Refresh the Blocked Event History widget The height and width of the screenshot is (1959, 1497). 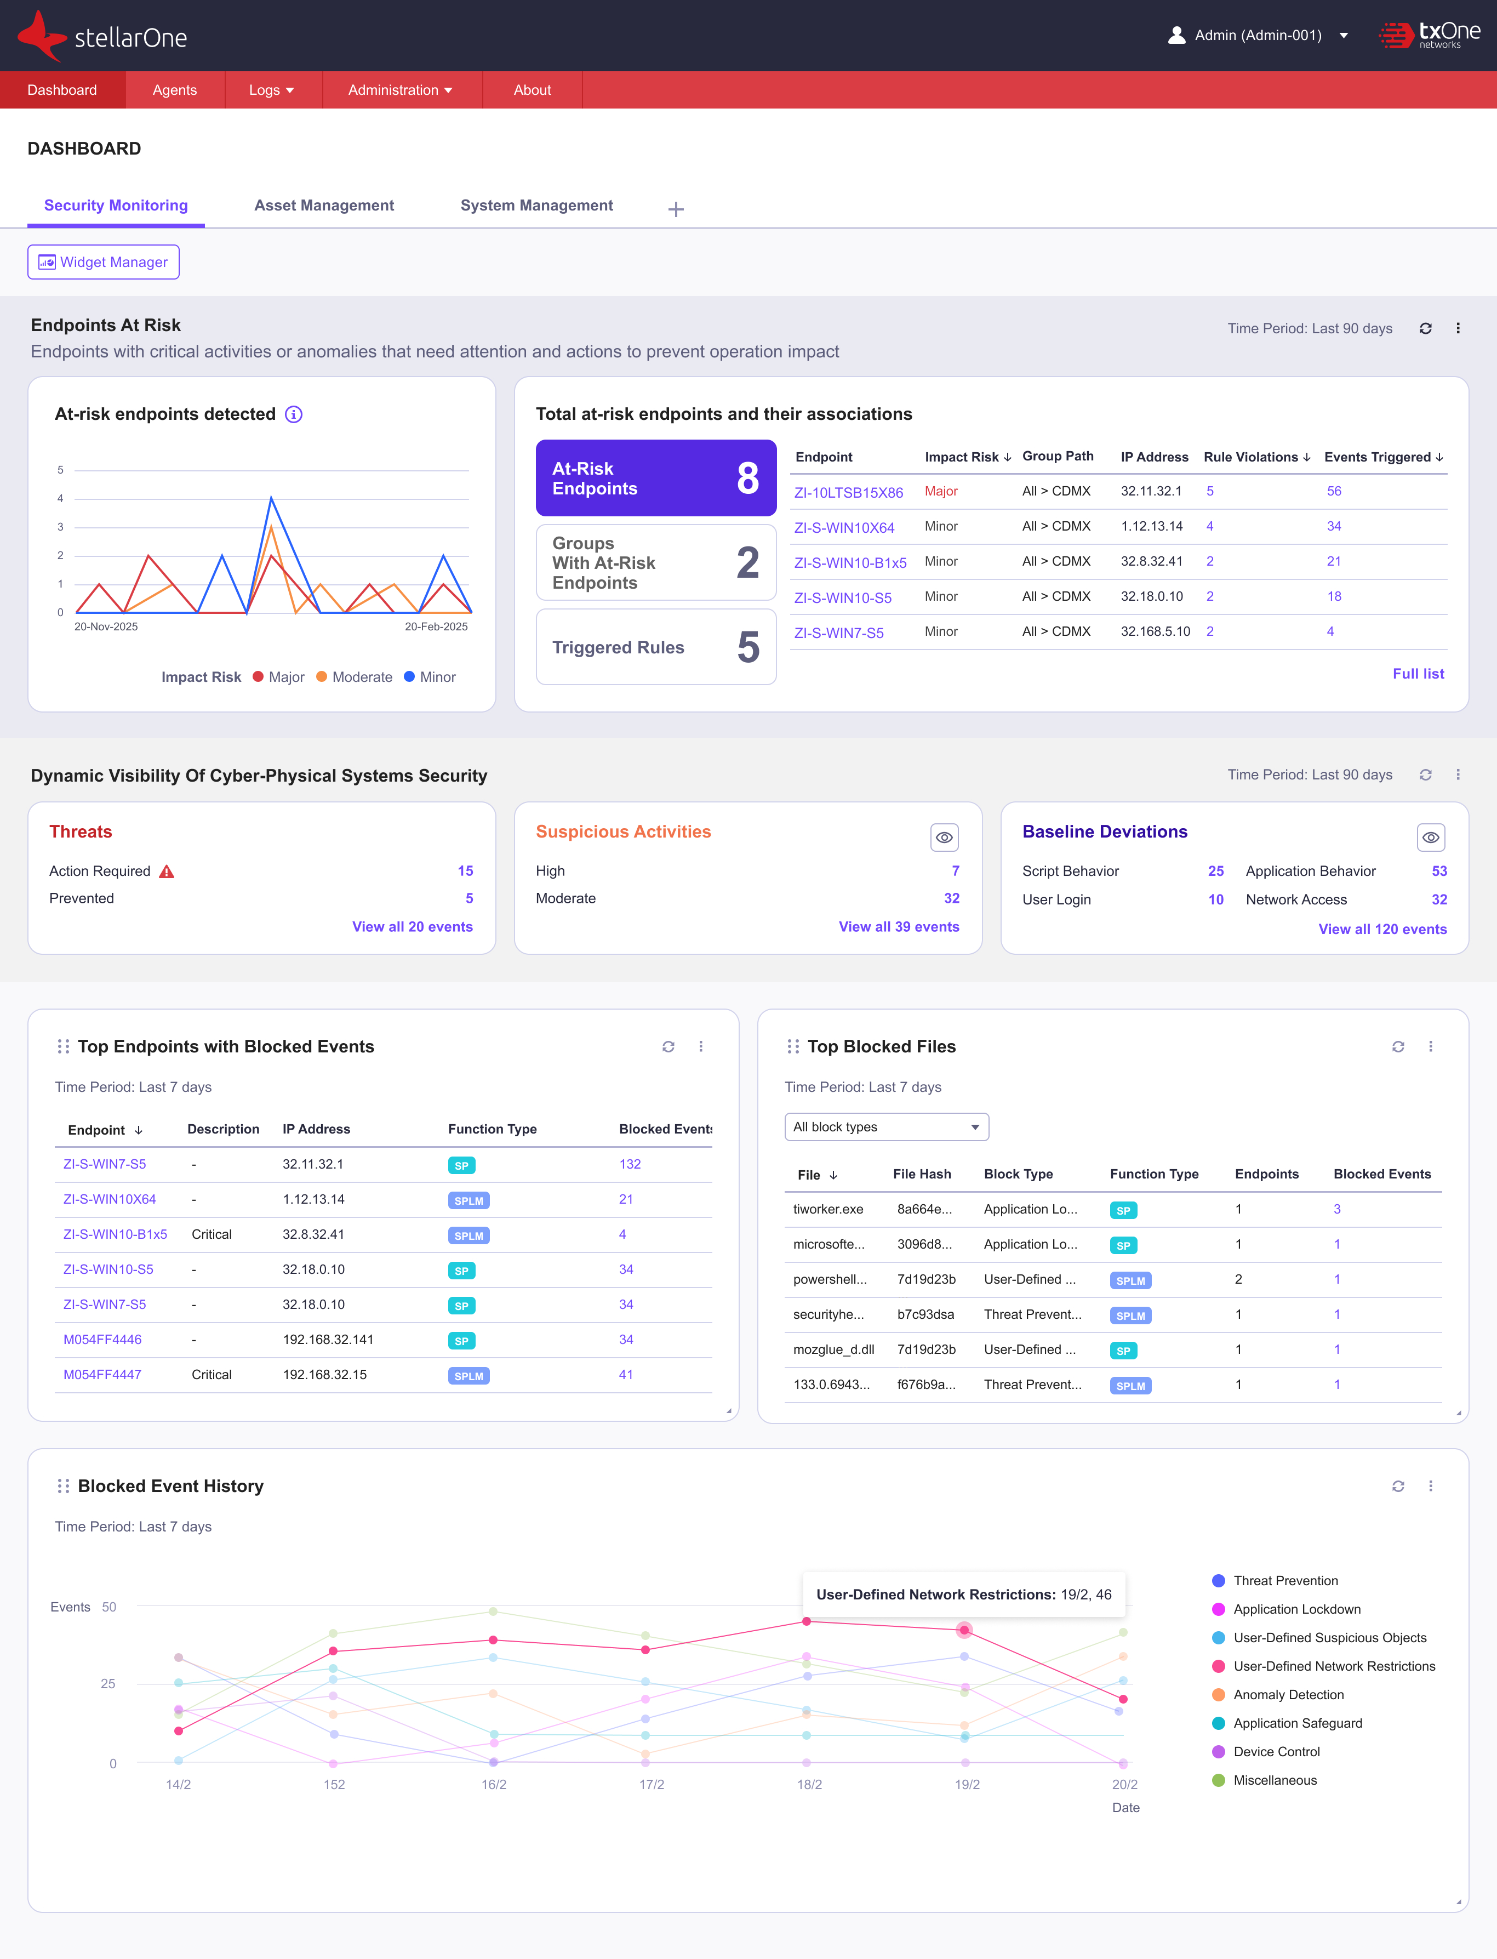pos(1397,1486)
